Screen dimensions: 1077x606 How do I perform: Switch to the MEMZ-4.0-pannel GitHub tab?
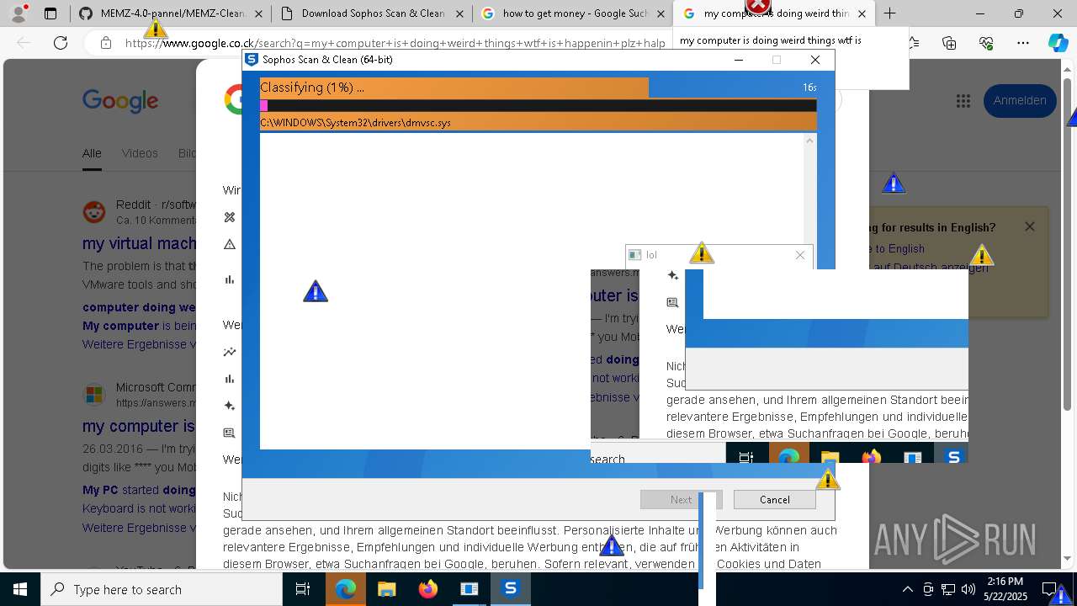click(x=171, y=13)
